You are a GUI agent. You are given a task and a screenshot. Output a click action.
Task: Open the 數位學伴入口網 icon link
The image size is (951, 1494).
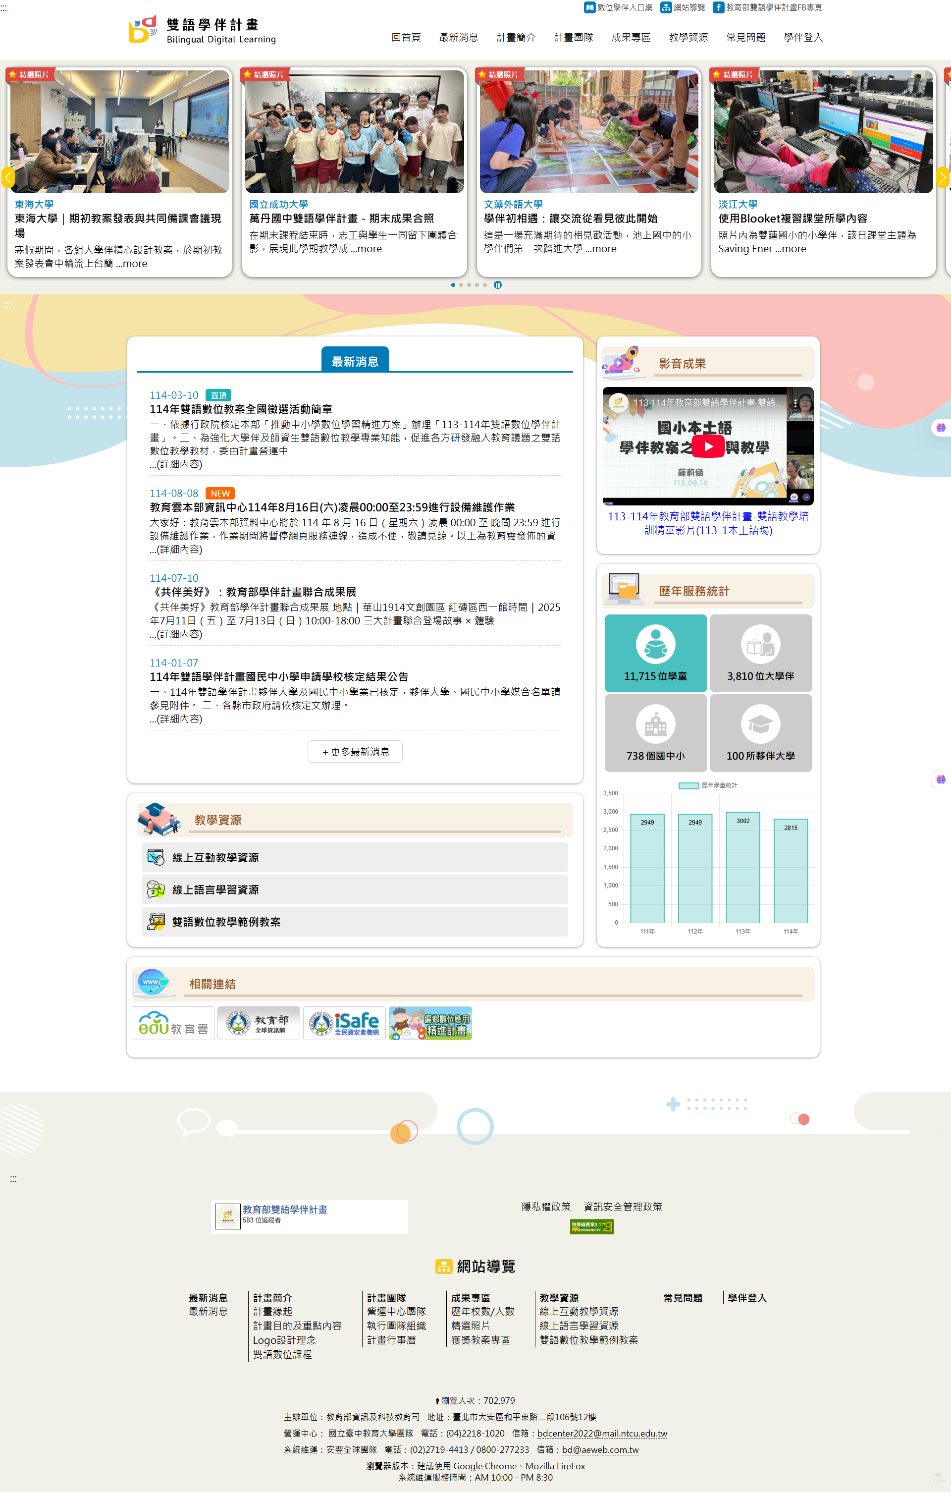(589, 7)
